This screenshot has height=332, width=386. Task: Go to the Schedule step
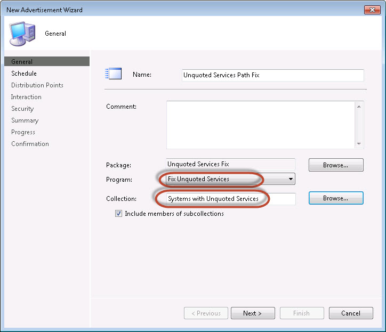24,74
